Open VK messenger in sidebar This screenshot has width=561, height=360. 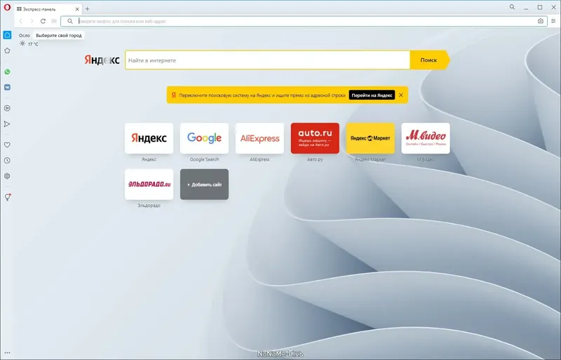point(7,88)
